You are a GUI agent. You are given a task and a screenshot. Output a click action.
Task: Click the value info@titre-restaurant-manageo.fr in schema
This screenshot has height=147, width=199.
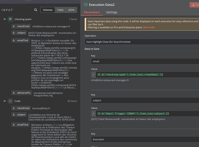point(51,26)
